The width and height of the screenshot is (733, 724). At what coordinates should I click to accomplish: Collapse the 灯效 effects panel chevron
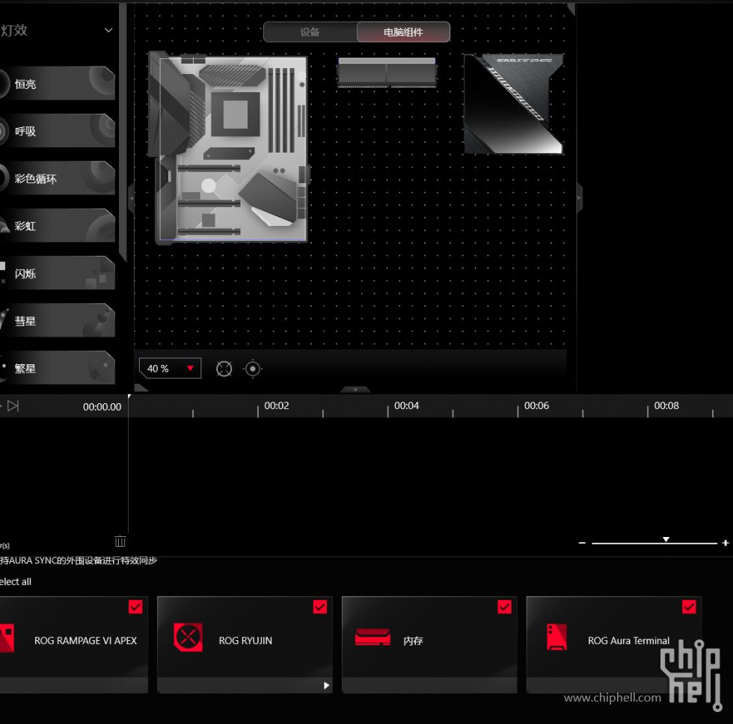(108, 31)
